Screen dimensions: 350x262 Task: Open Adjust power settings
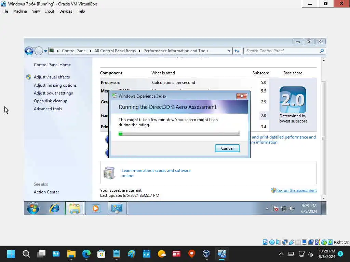pyautogui.click(x=53, y=93)
